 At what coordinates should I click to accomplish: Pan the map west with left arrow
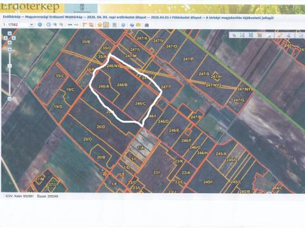pos(6,38)
